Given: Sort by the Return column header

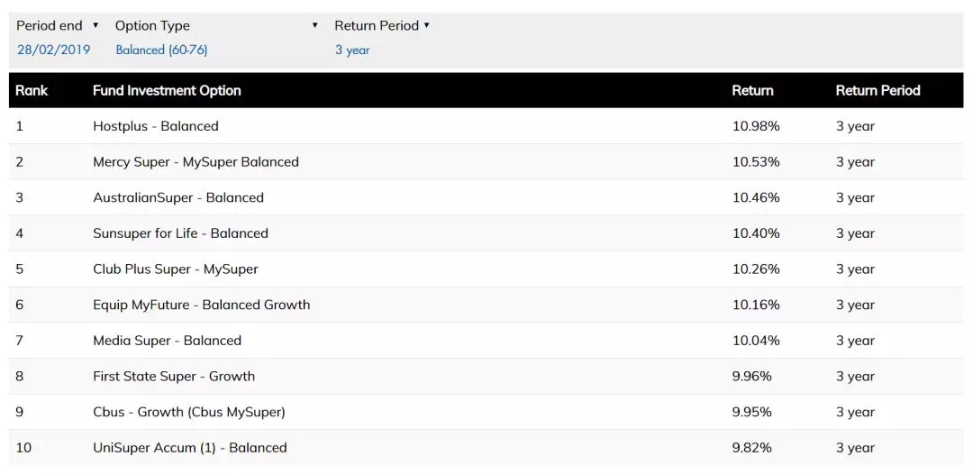Looking at the screenshot, I should 752,91.
